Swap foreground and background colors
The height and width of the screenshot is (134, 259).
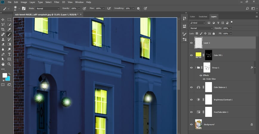(9, 74)
